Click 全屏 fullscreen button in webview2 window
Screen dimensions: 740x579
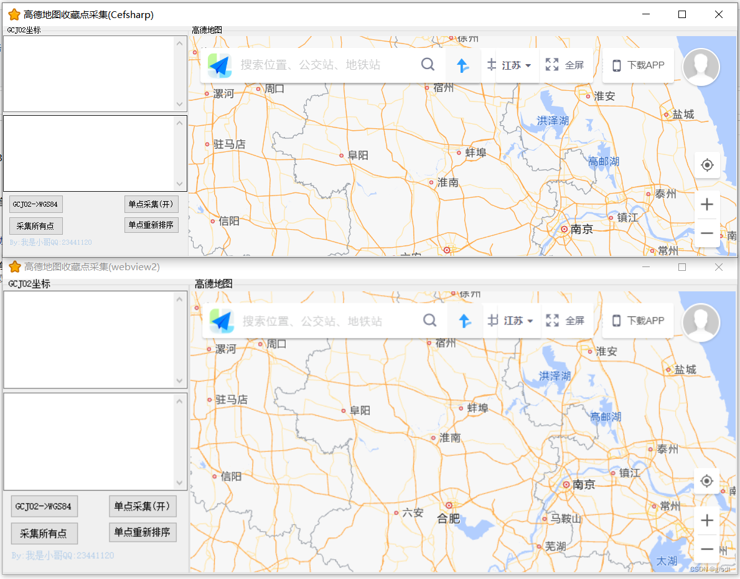tap(565, 321)
